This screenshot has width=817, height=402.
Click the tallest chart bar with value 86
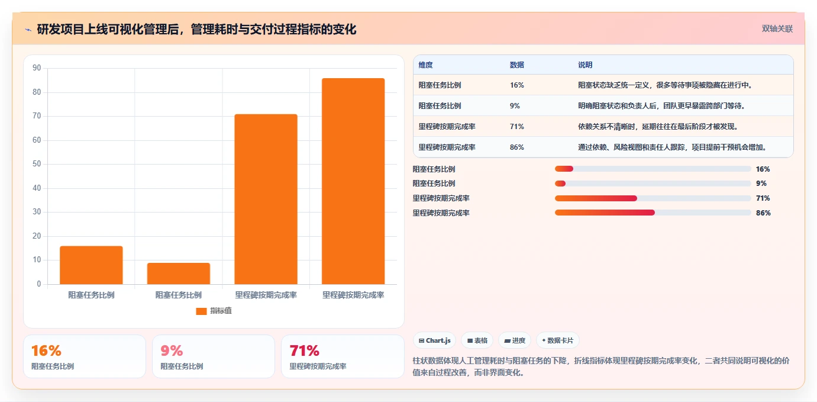[x=353, y=181]
